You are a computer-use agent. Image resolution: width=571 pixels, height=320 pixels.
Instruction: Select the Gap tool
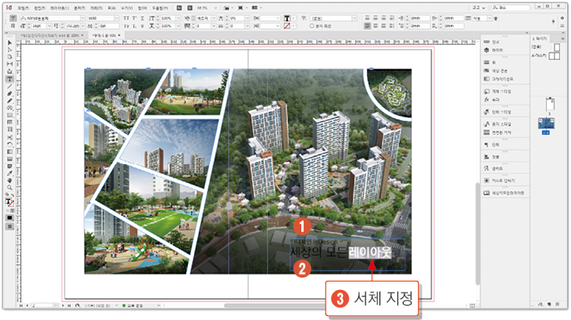click(x=10, y=64)
